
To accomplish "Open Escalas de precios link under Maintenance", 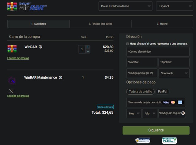I will [18, 96].
